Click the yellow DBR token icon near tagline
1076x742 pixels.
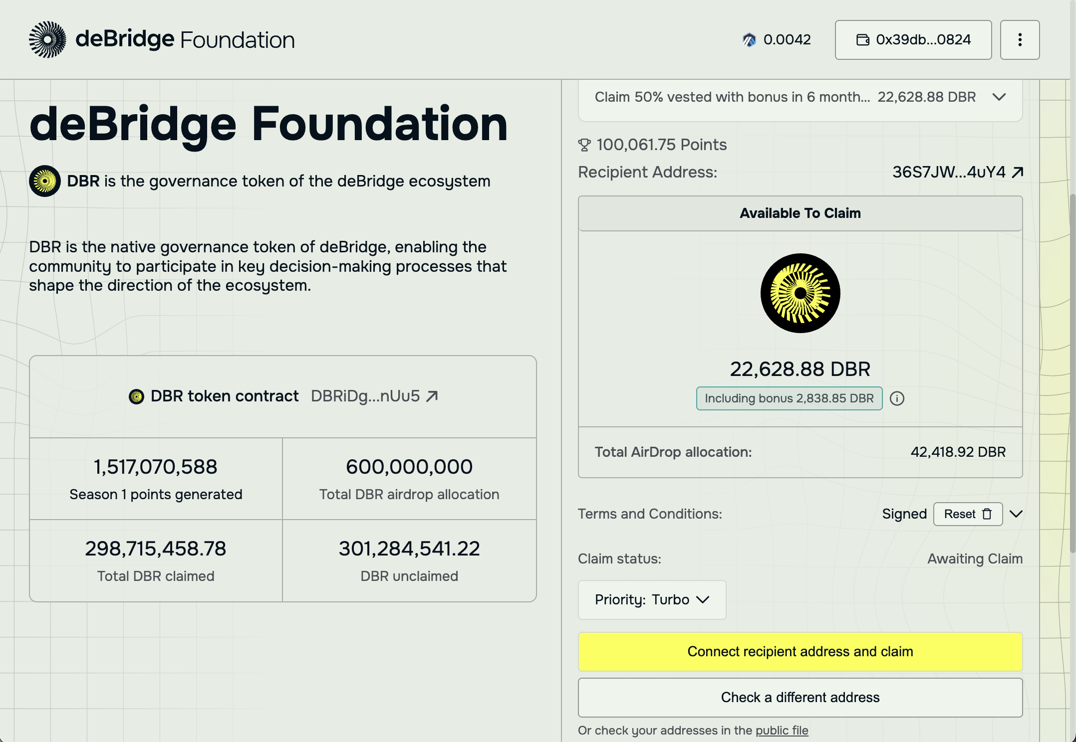[45, 181]
